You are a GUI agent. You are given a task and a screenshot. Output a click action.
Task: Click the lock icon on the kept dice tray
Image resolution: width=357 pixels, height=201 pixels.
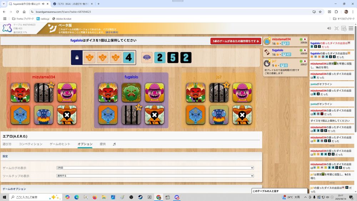click(77, 57)
